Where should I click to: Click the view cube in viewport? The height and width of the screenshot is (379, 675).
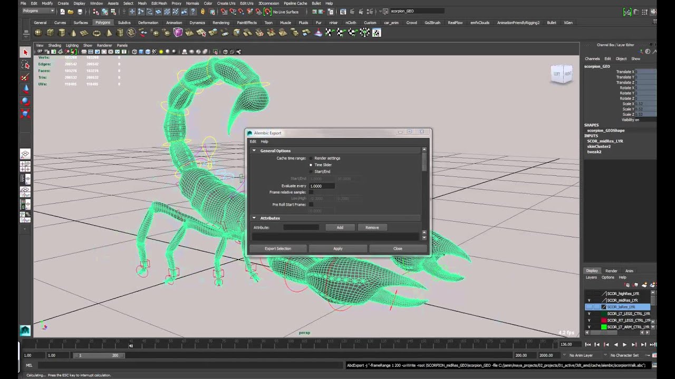coord(562,74)
